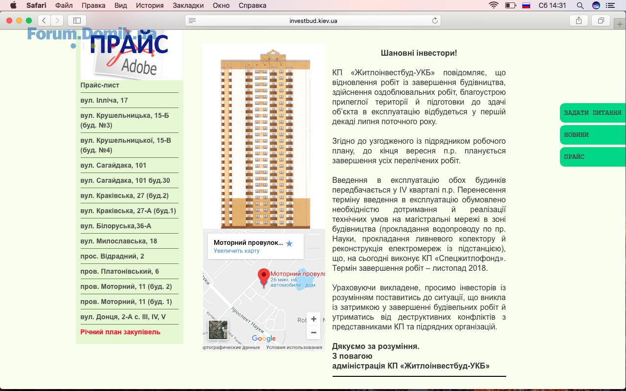
Task: Zoom out on the map
Action: (x=313, y=333)
